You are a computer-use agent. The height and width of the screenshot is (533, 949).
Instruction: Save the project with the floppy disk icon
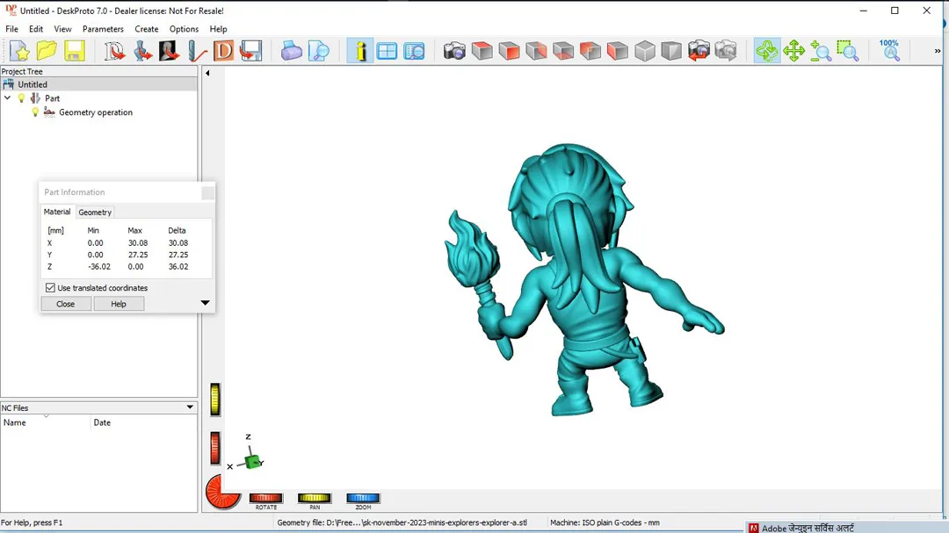(75, 51)
